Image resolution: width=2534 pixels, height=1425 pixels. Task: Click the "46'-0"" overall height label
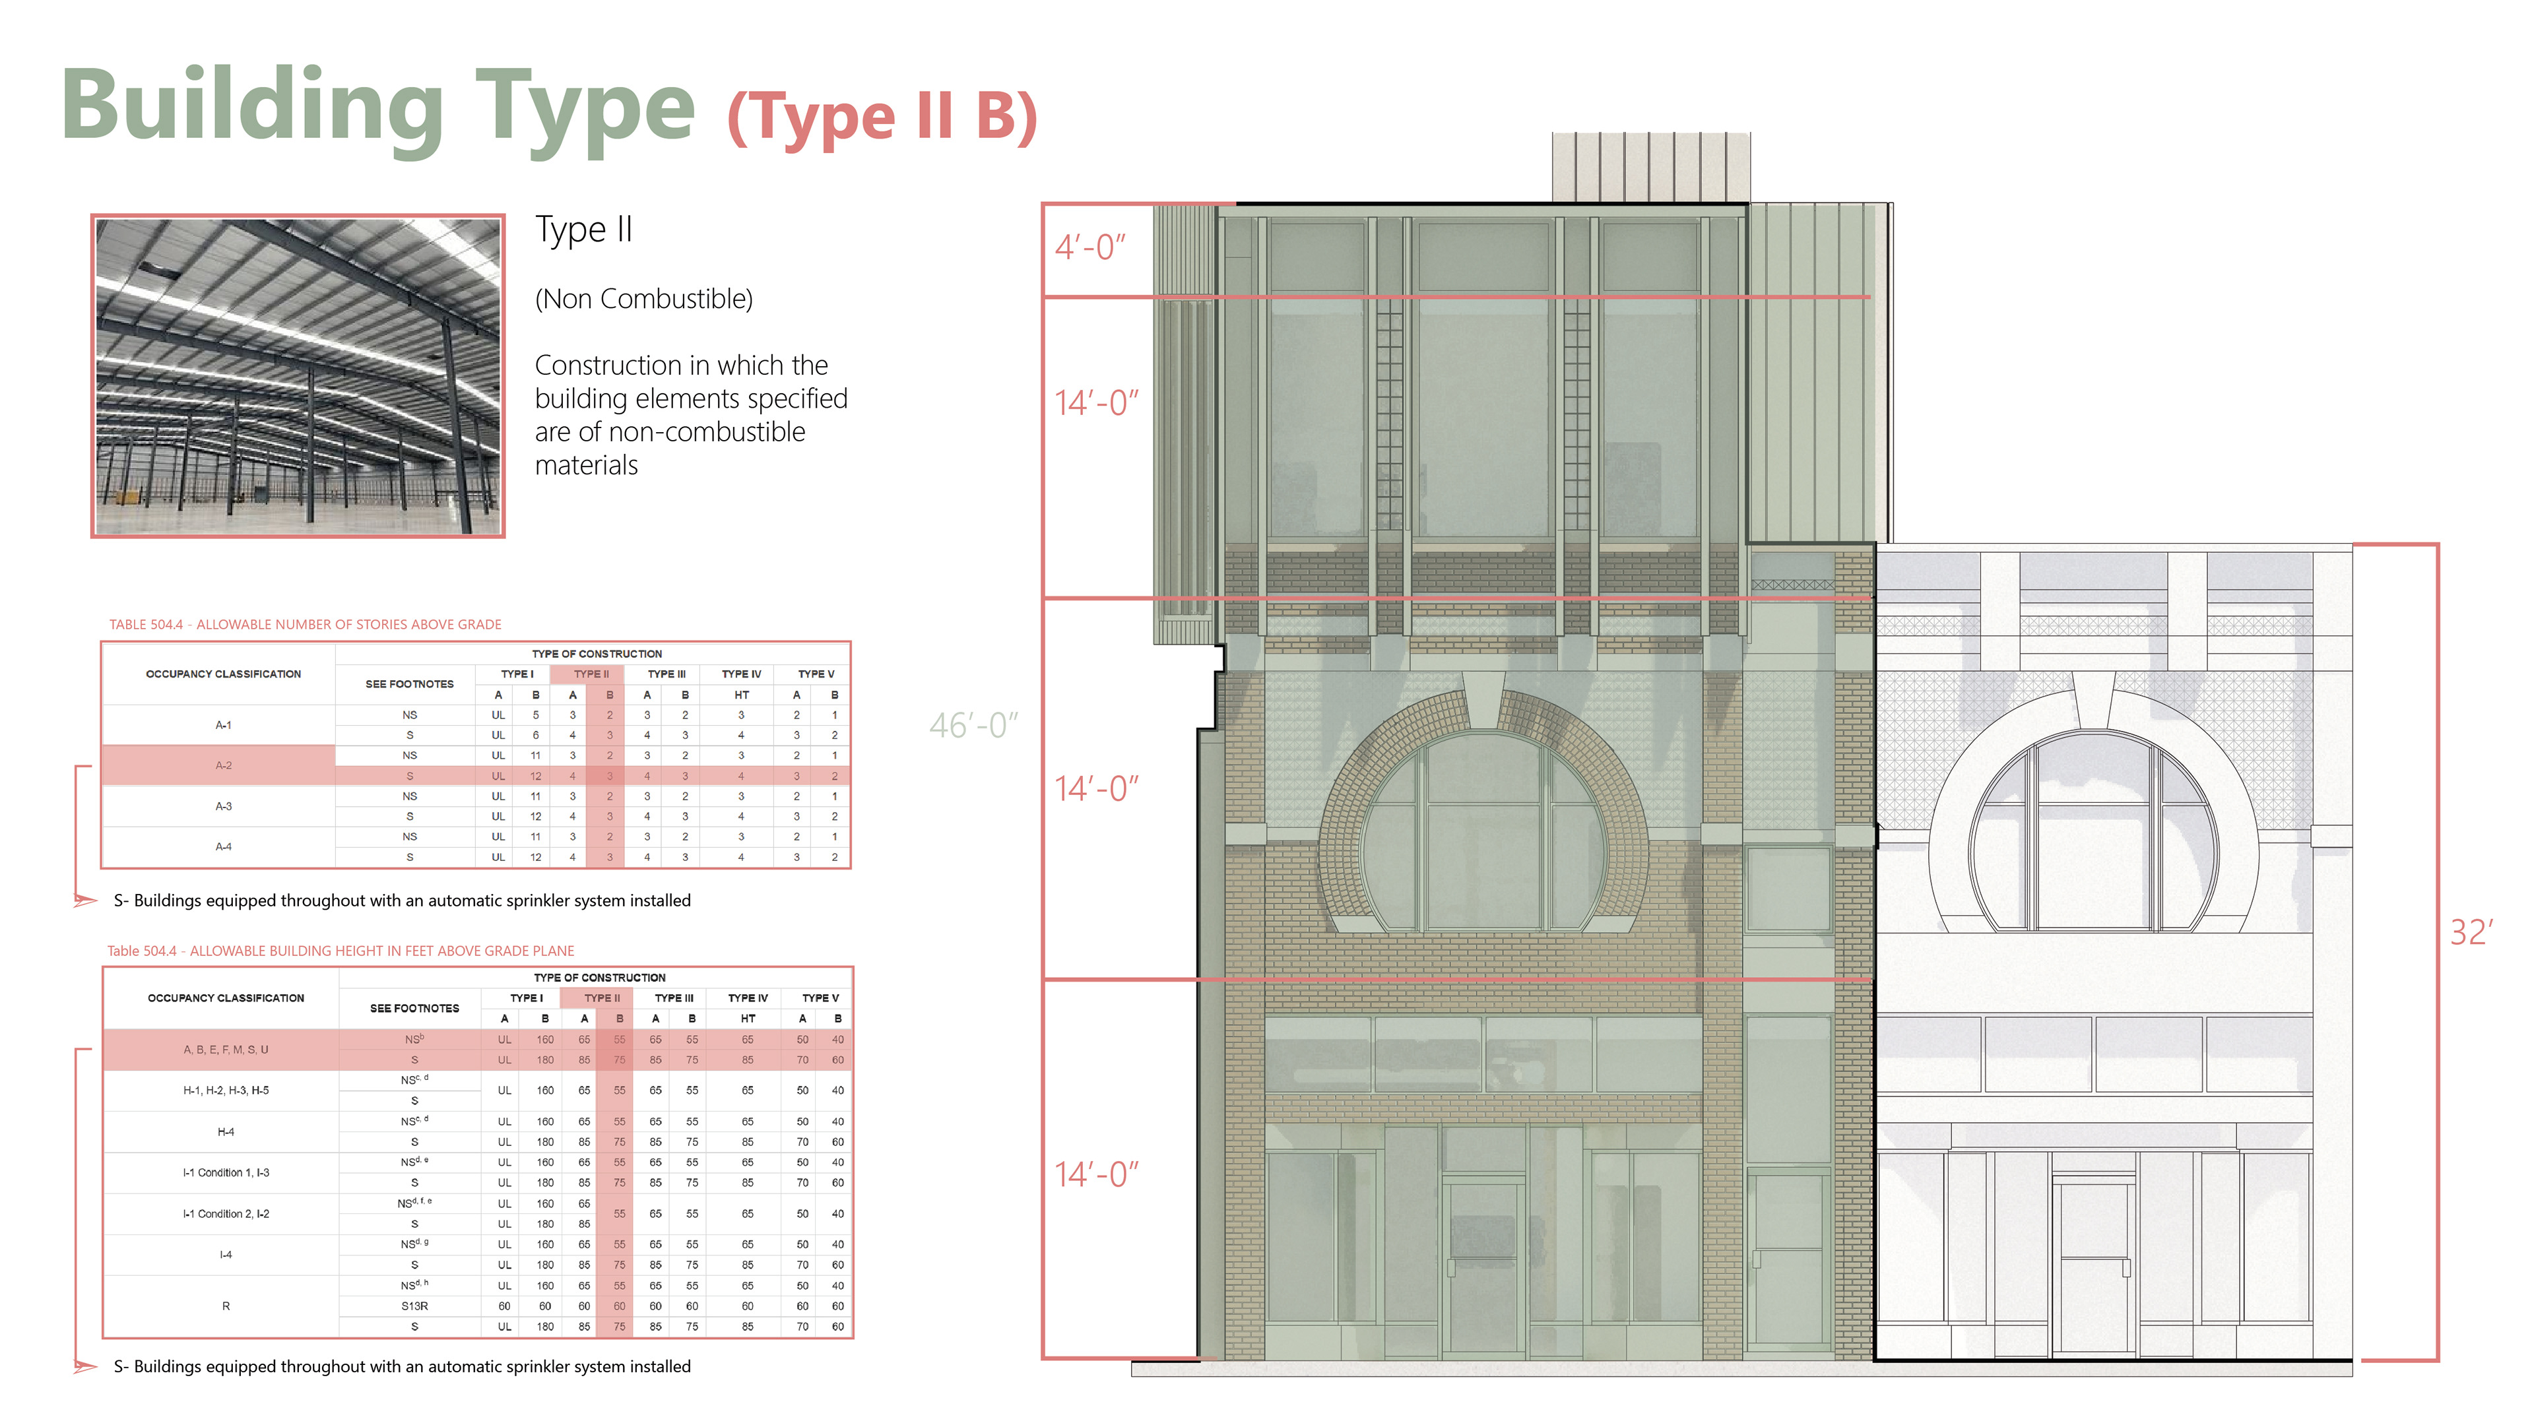973,726
